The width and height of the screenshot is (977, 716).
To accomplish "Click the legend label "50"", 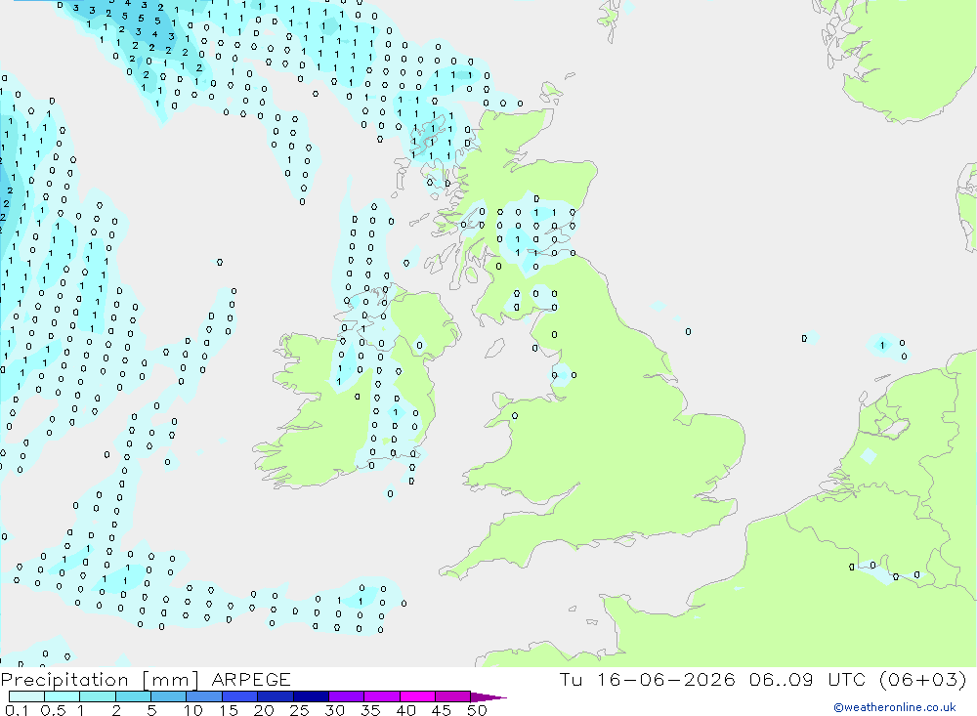I will click(x=477, y=710).
